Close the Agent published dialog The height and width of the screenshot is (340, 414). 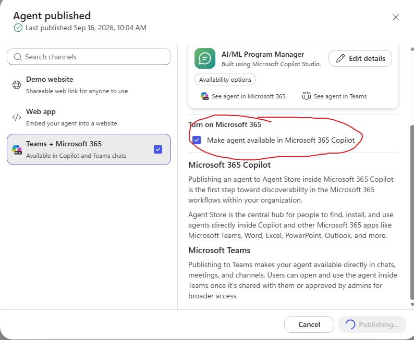(395, 17)
